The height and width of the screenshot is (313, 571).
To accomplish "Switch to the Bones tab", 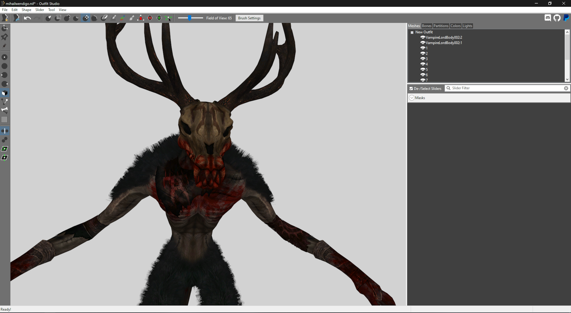I will 426,26.
